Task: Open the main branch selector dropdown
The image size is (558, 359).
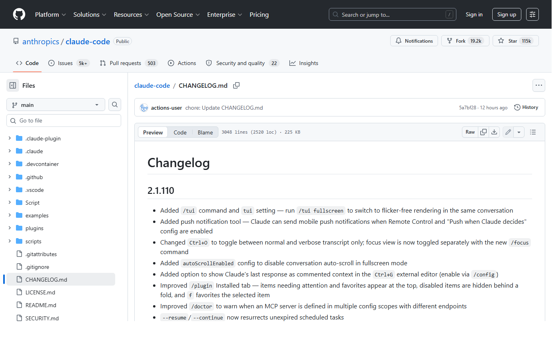Action: (x=56, y=105)
